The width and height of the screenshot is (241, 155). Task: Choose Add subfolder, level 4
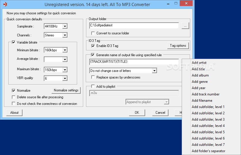(211, 126)
